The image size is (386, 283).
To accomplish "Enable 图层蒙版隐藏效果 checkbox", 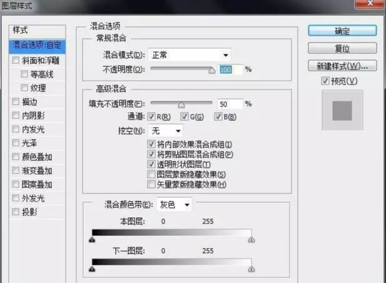I will point(151,174).
